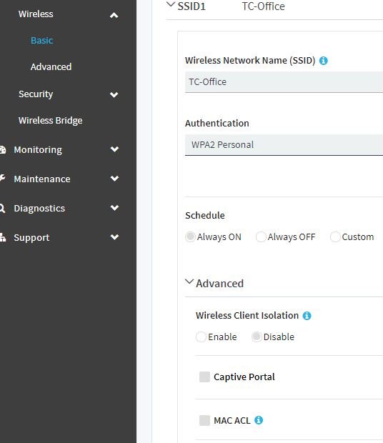Enable Wireless Client Isolation

point(201,337)
